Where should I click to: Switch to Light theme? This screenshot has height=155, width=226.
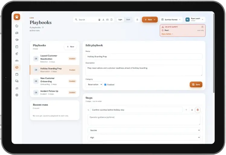click(120, 20)
